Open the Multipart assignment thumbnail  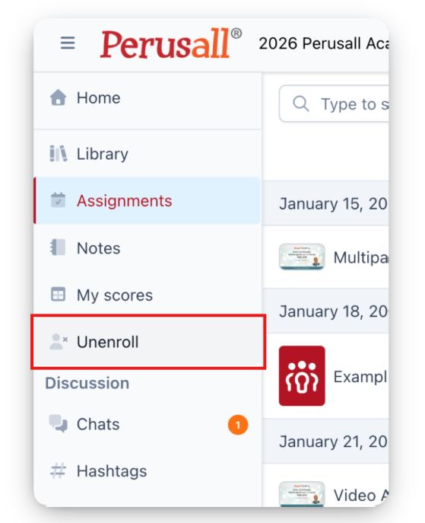(302, 257)
